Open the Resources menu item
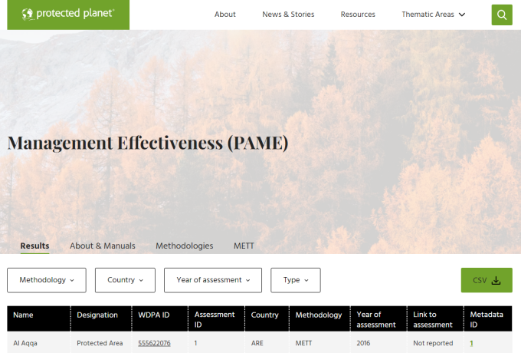The image size is (521, 353). point(358,15)
